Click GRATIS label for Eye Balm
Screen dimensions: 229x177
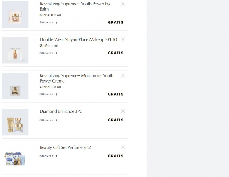click(x=116, y=22)
